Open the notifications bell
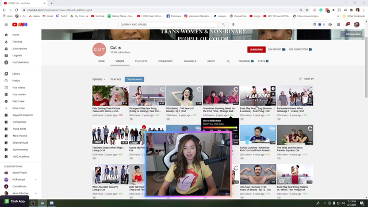 click(x=347, y=24)
